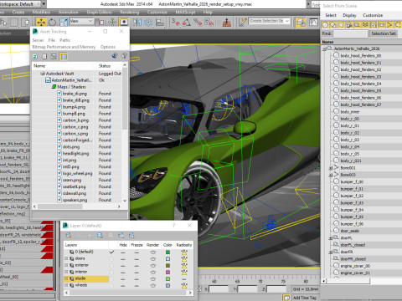
Task: Click the Mirror tool icon
Action: pos(137,22)
